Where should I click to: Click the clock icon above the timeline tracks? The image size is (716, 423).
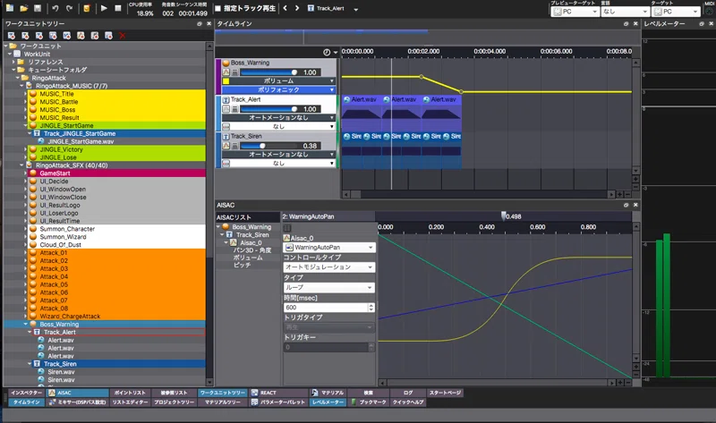(327, 52)
